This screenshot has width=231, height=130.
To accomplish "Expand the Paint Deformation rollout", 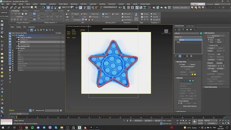I will [210, 87].
